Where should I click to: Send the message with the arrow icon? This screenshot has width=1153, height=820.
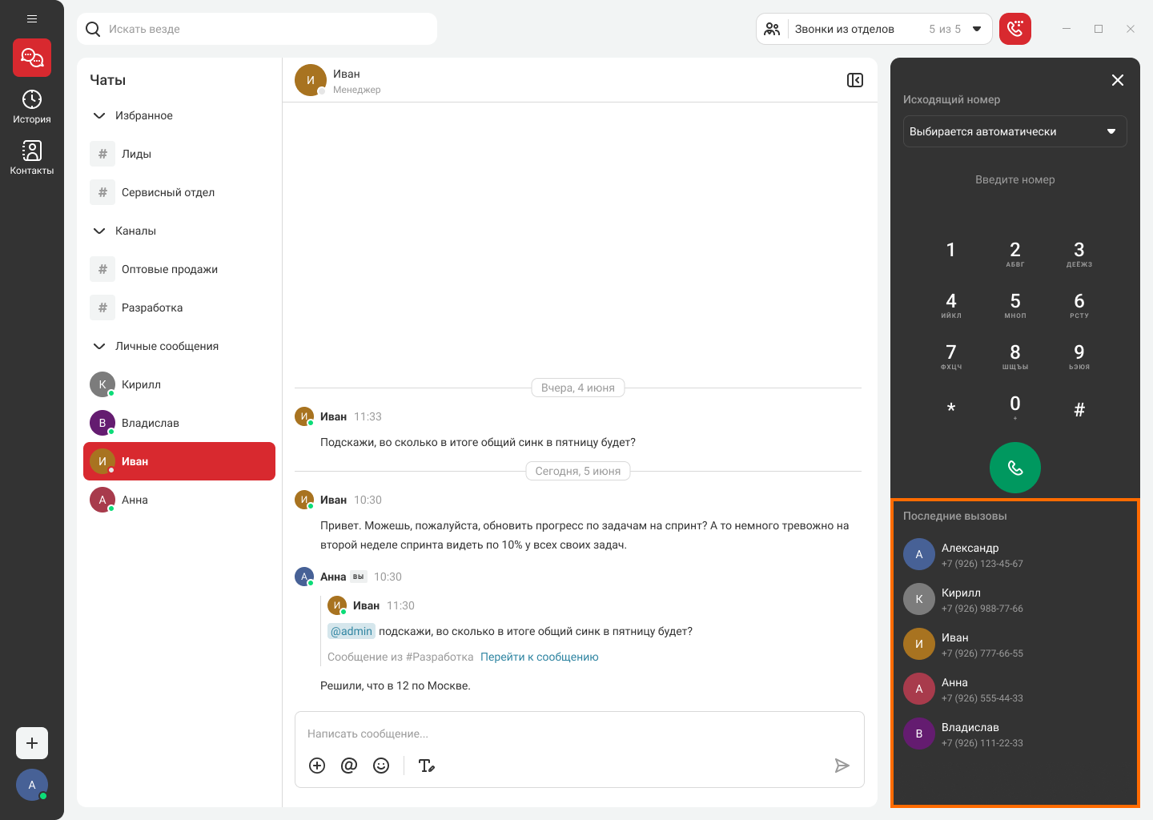pyautogui.click(x=842, y=766)
